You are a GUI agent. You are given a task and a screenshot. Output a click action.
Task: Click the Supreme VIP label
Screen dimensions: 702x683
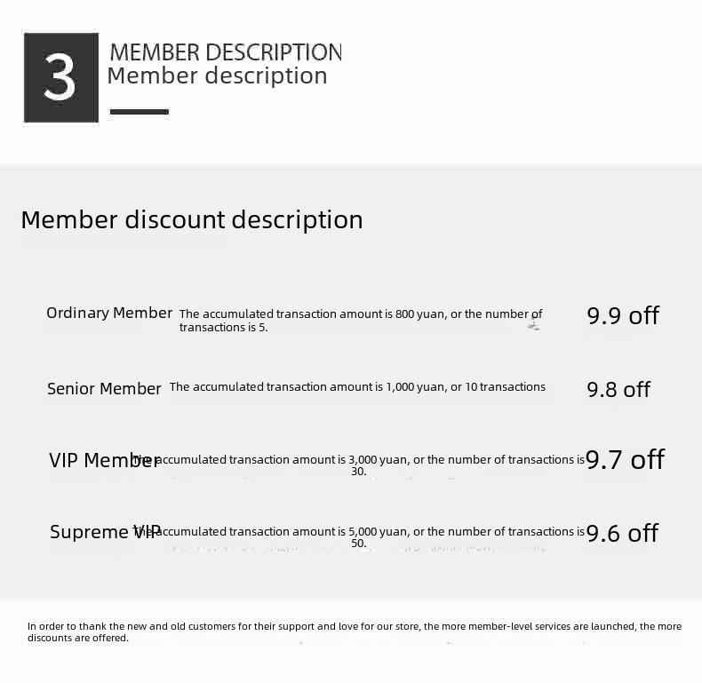pyautogui.click(x=105, y=532)
